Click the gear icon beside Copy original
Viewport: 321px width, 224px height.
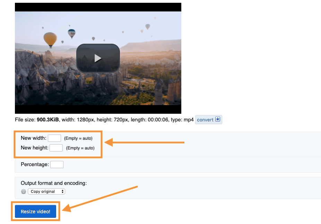(x=24, y=191)
